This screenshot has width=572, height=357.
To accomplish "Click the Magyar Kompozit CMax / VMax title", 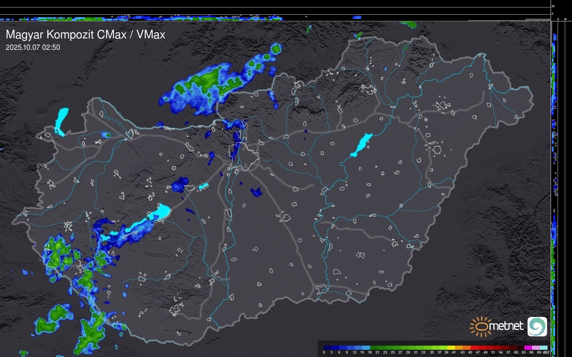I will [85, 35].
